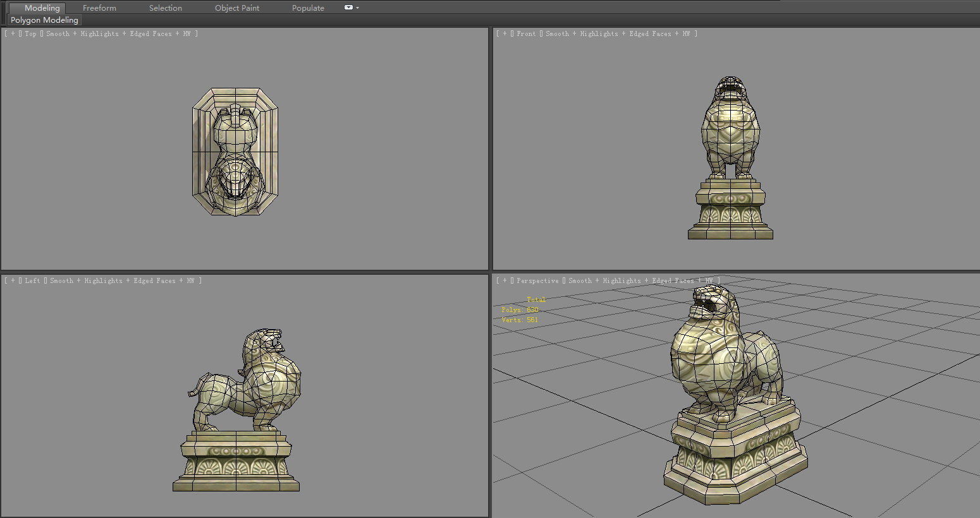This screenshot has height=518, width=980.
Task: Open the Front view name menu
Action: click(x=526, y=33)
